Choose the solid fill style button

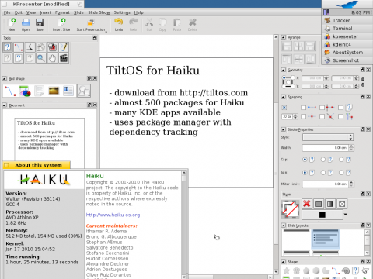click(x=319, y=204)
